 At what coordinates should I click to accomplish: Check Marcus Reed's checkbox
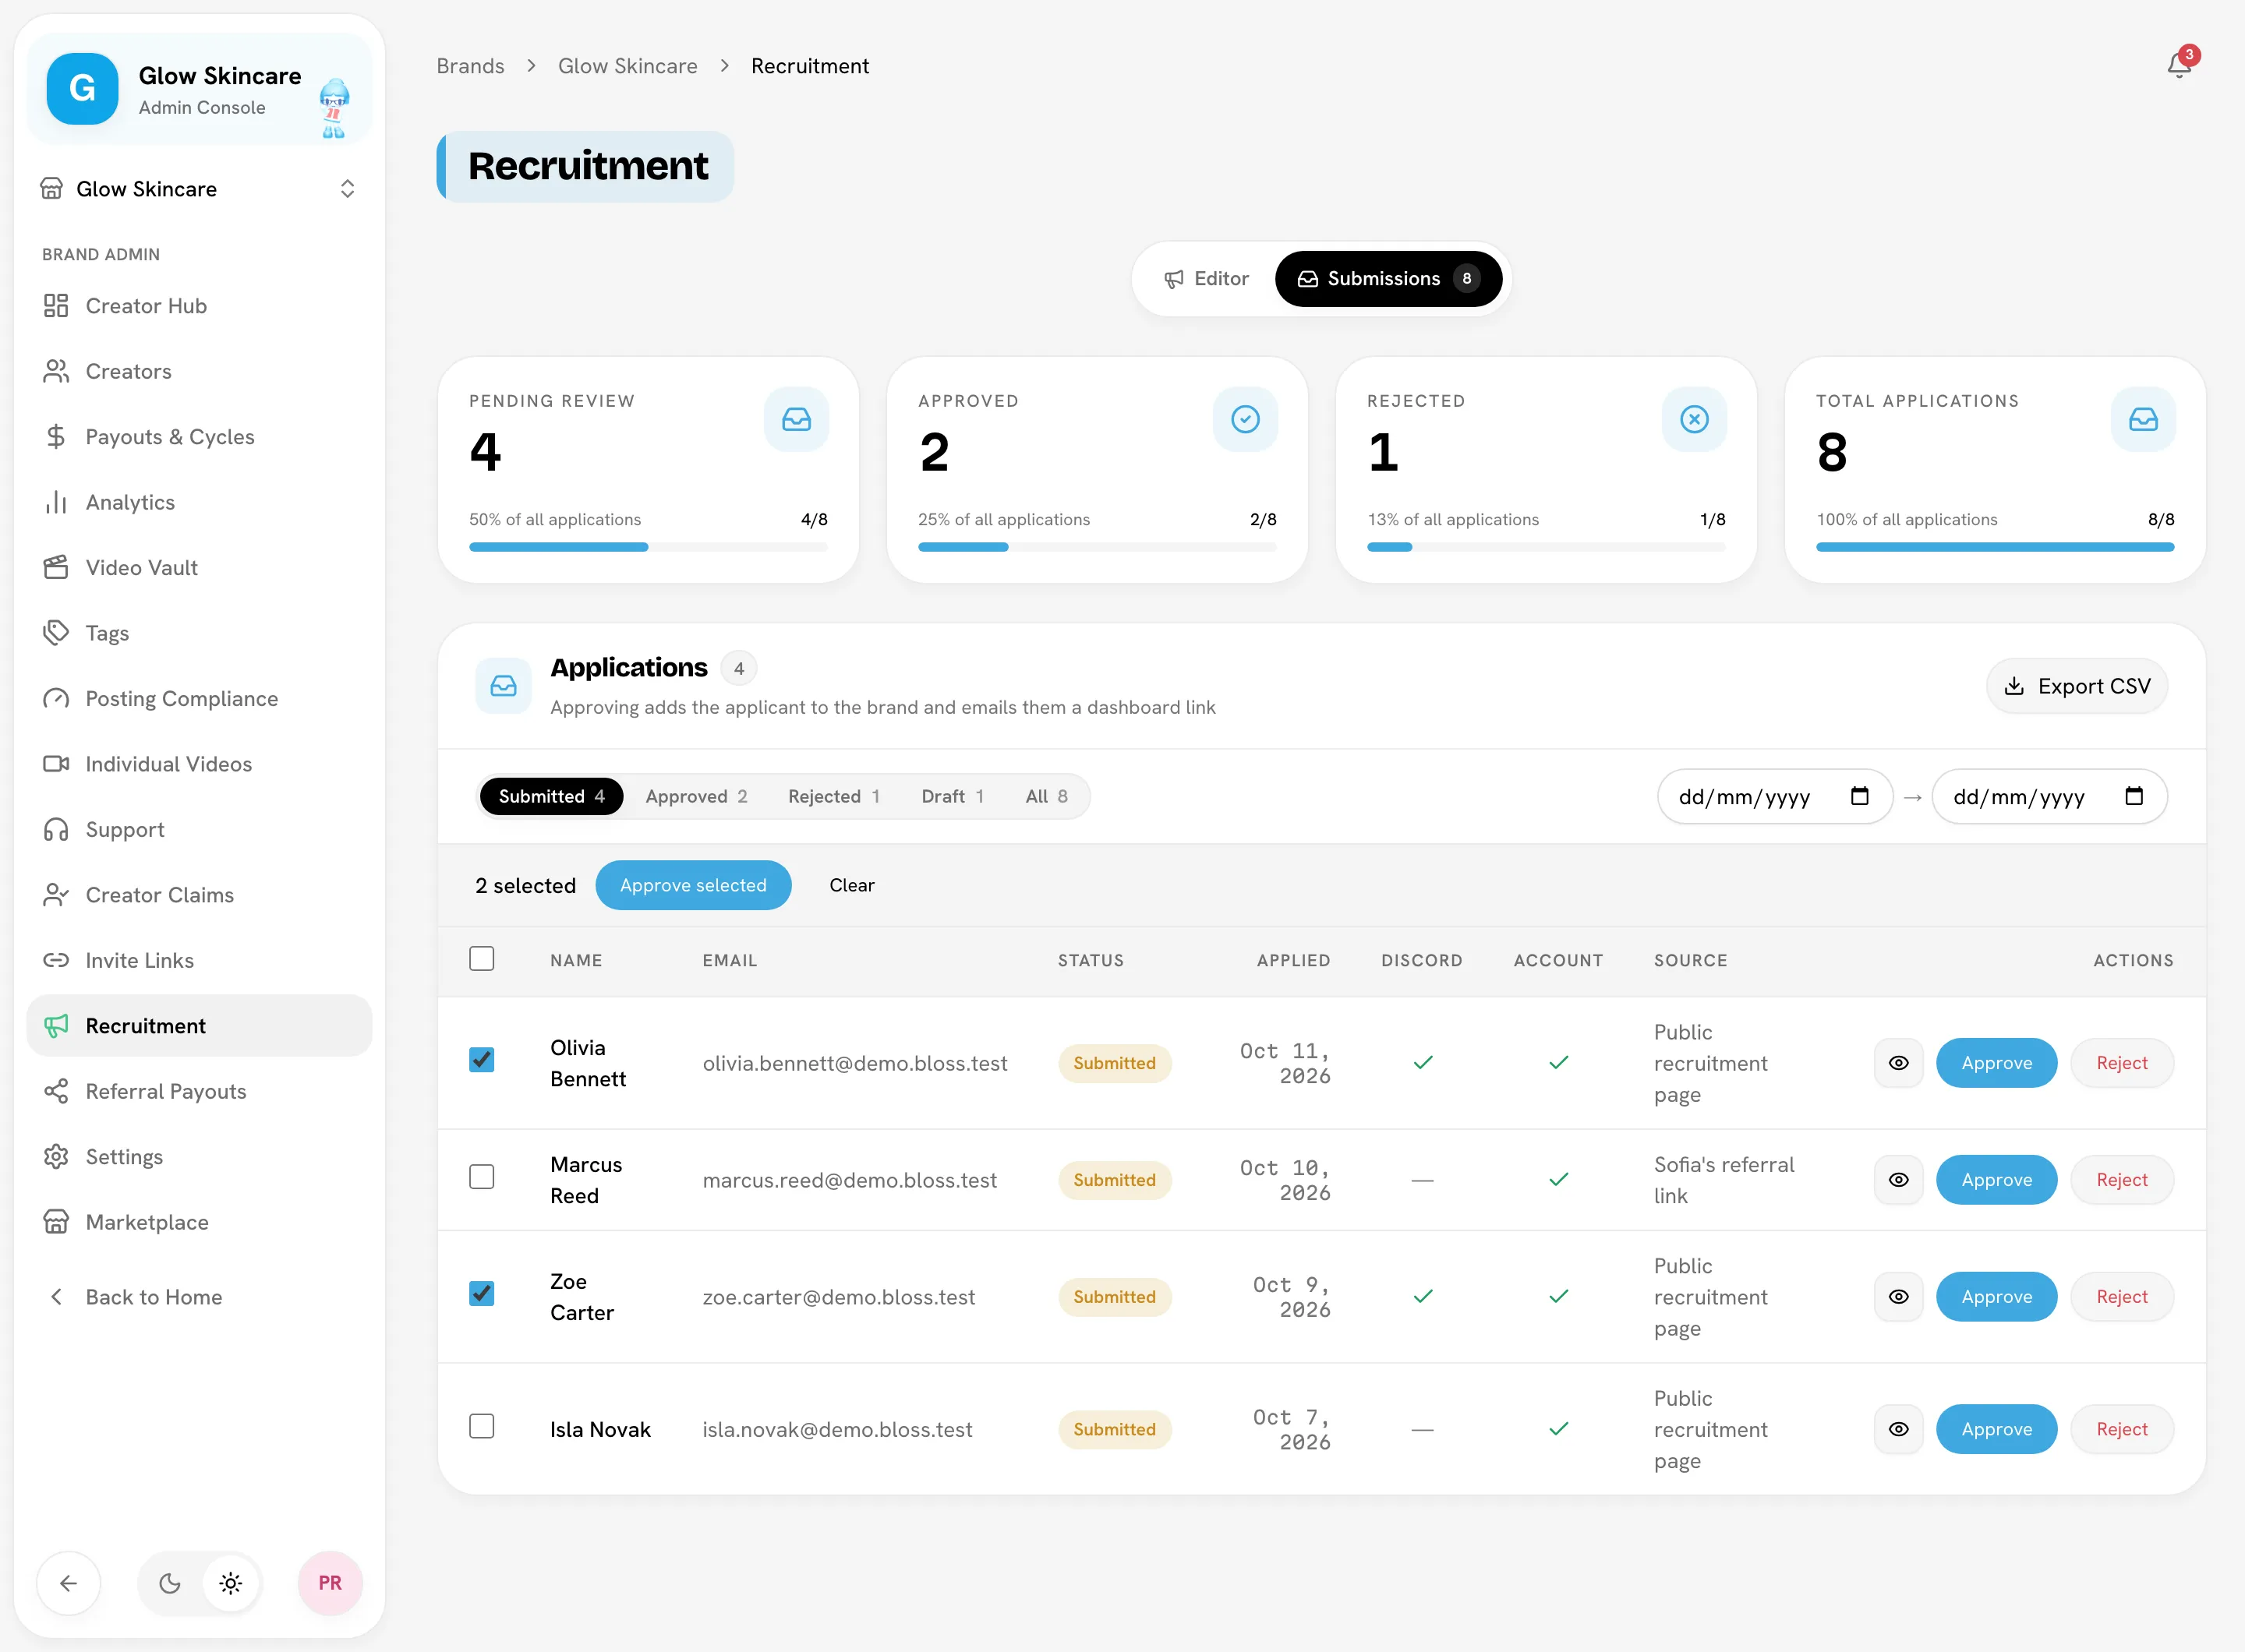pyautogui.click(x=481, y=1176)
